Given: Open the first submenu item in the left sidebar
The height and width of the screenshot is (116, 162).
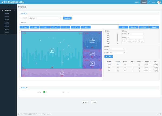Looking at the screenshot, I should tap(7, 13).
